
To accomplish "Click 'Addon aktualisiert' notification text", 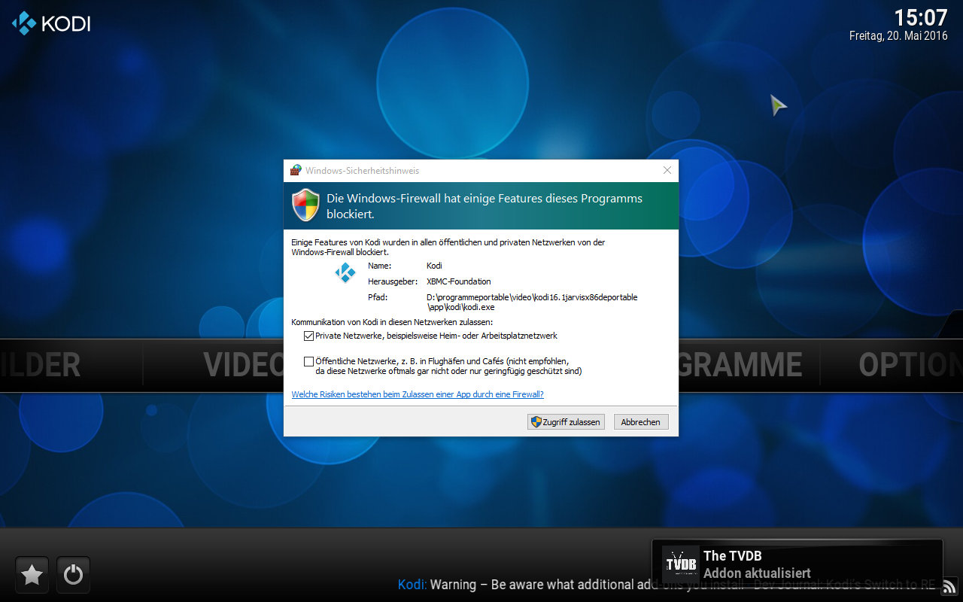I will click(757, 573).
